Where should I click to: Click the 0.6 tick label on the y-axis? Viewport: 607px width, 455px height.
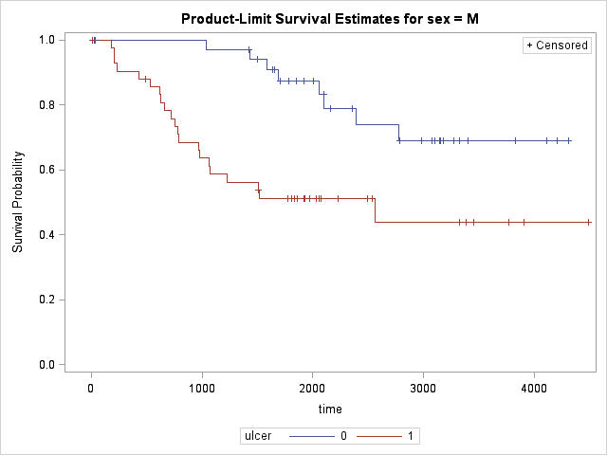pyautogui.click(x=44, y=170)
